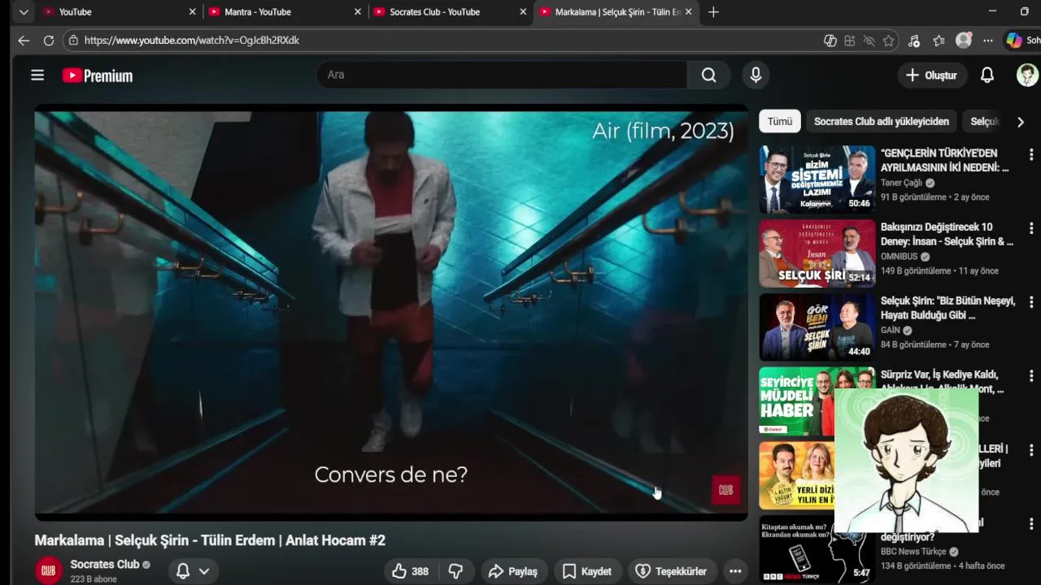Screen dimensions: 1041x585
Task: Click BBC News Türkçe channel name
Action: coord(913,552)
